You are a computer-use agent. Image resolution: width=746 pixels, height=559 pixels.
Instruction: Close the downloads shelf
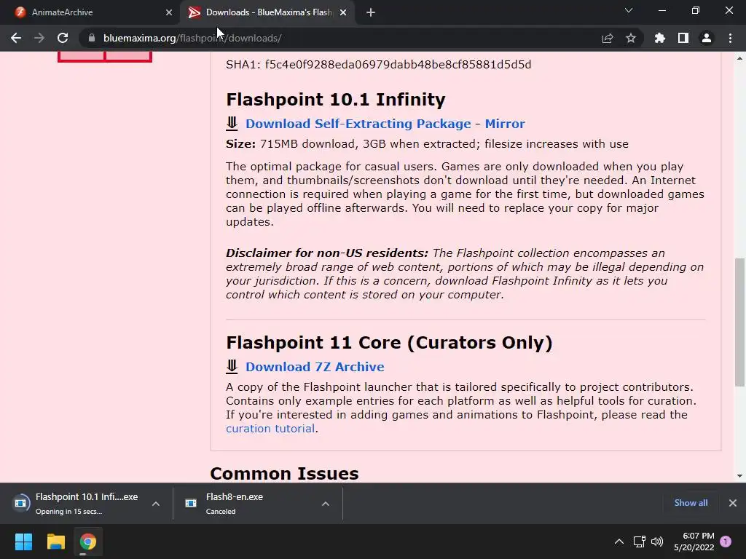pyautogui.click(x=733, y=503)
